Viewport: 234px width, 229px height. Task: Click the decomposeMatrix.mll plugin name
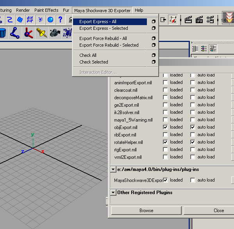(133, 98)
